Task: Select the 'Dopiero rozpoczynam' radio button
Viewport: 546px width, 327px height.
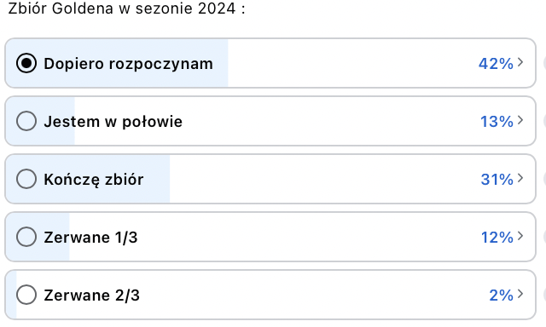Action: [x=26, y=63]
